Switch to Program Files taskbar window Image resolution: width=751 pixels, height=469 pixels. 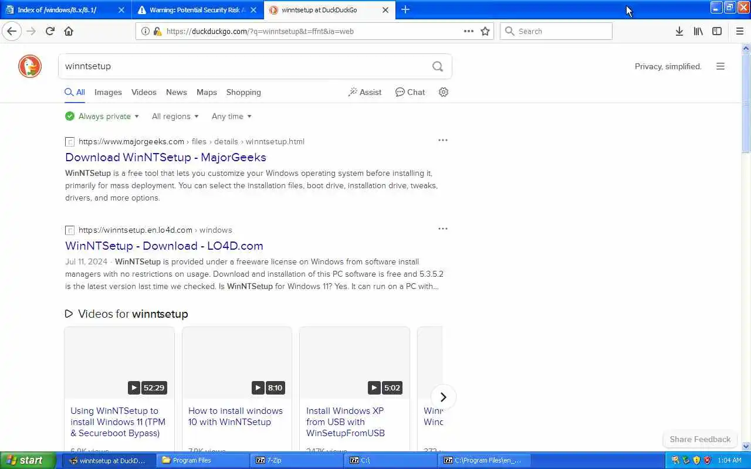(x=202, y=460)
